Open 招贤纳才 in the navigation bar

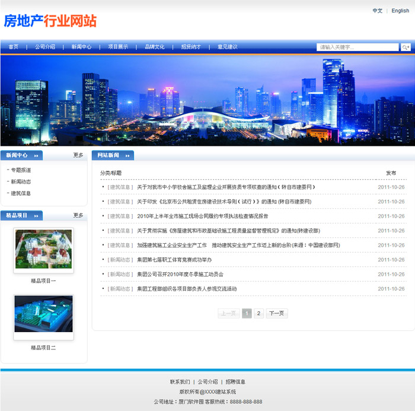191,47
